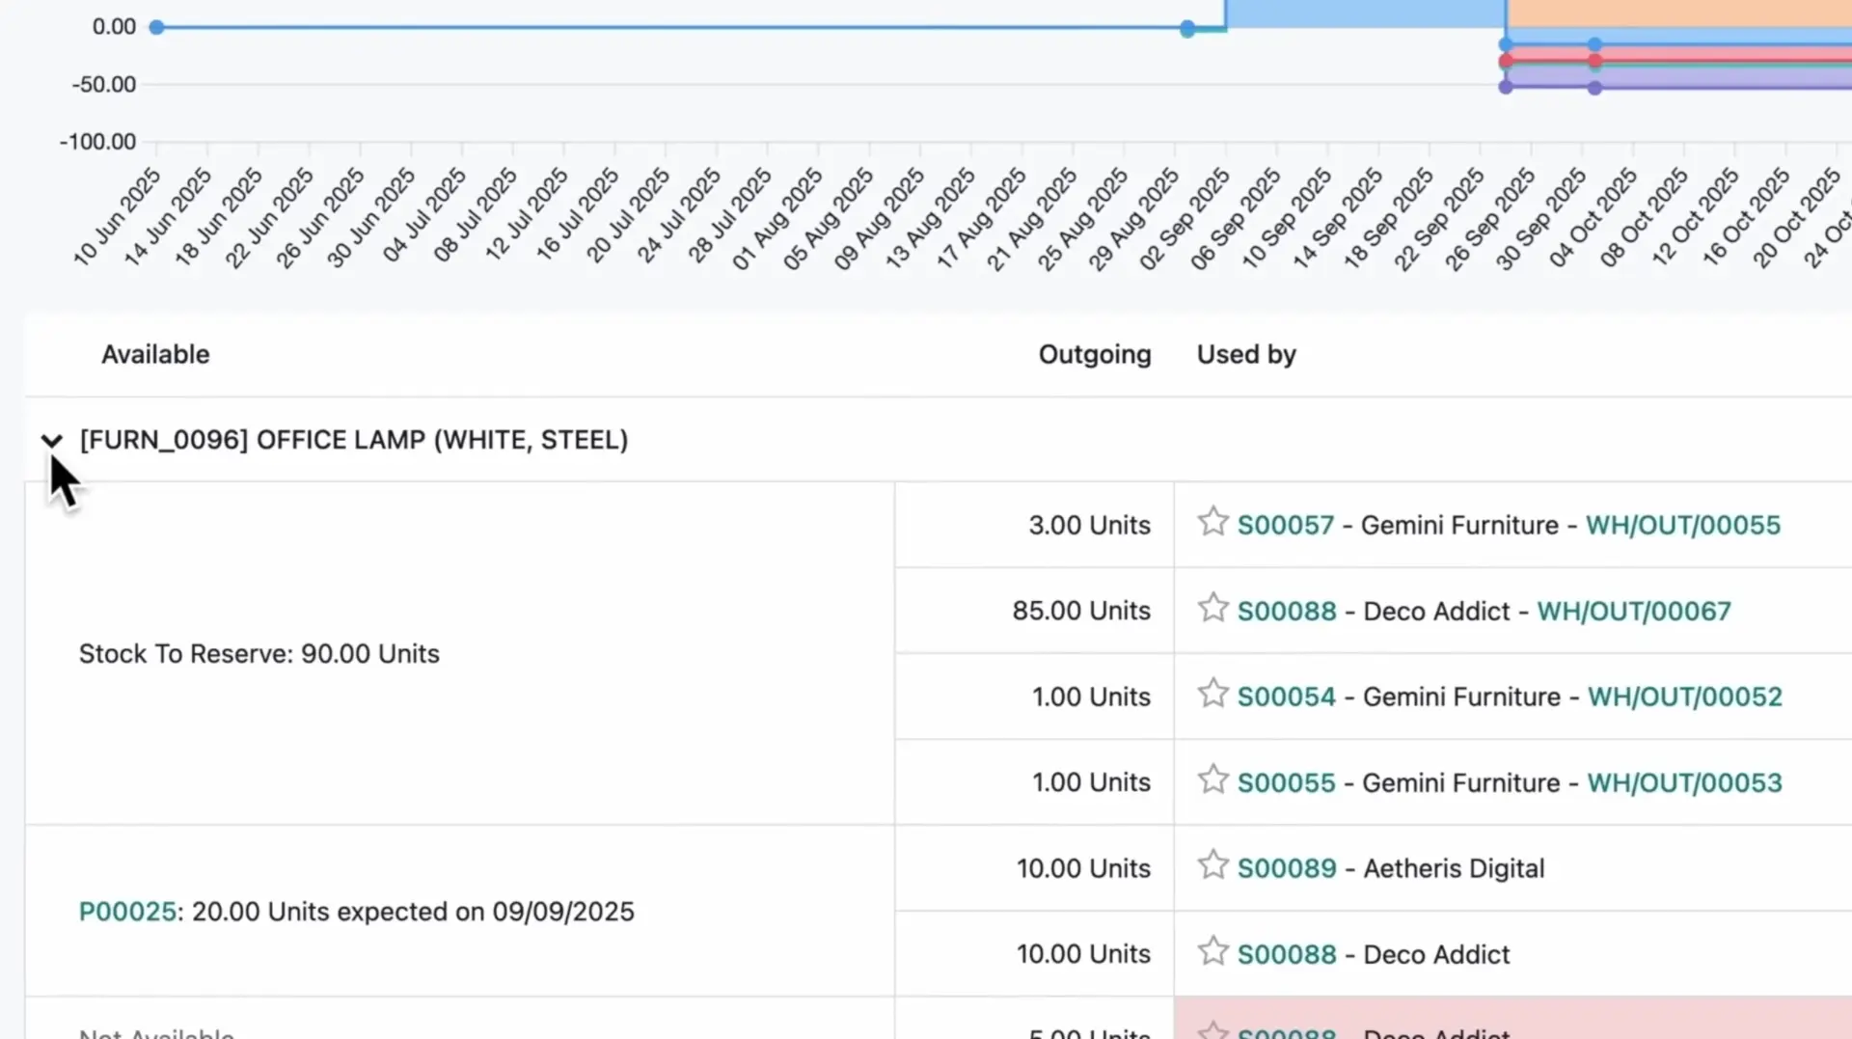Toggle priority star on S00089 Aetheris Digital
The height and width of the screenshot is (1039, 1852).
[x=1212, y=867]
